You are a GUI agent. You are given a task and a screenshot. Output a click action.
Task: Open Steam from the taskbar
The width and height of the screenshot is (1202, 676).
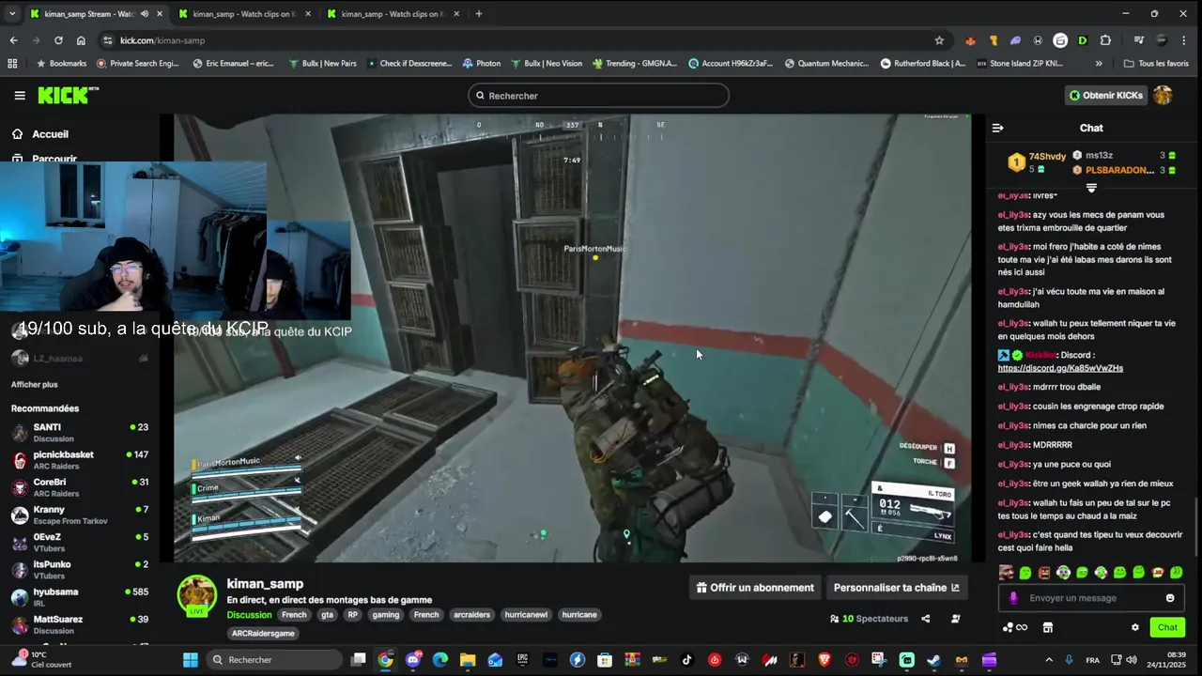[x=934, y=660]
